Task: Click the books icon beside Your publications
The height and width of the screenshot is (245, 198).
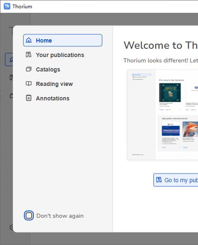Action: click(x=28, y=55)
